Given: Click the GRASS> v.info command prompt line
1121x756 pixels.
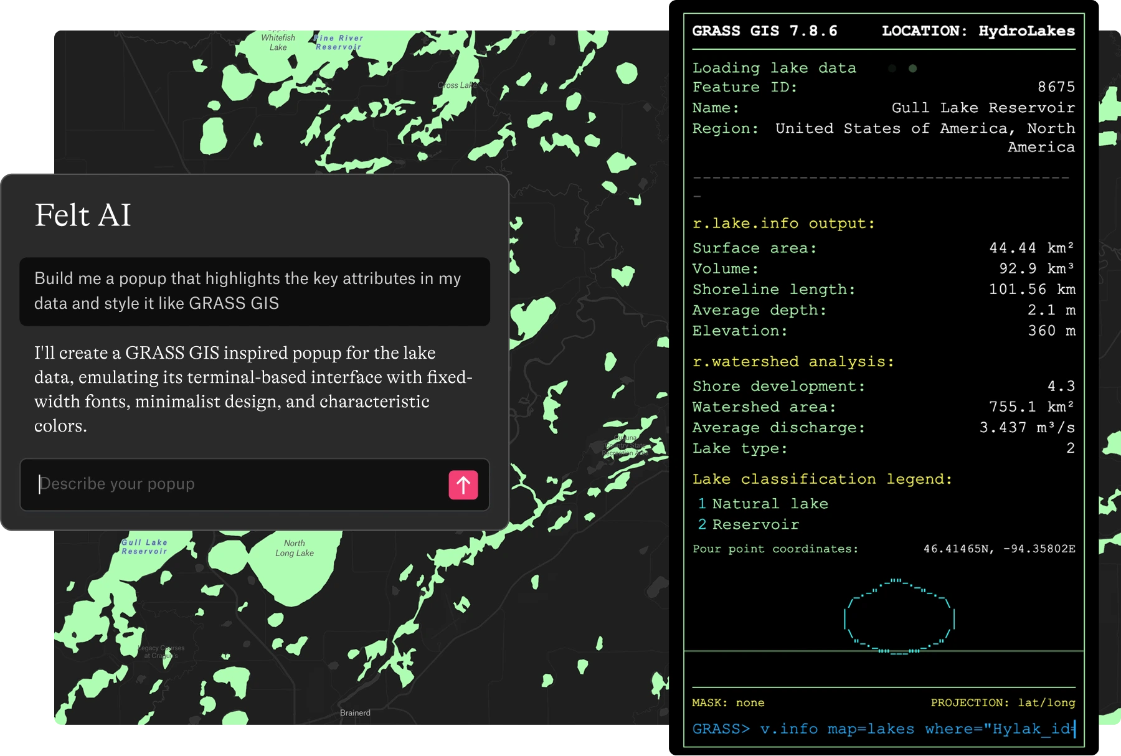Looking at the screenshot, I should click(884, 729).
